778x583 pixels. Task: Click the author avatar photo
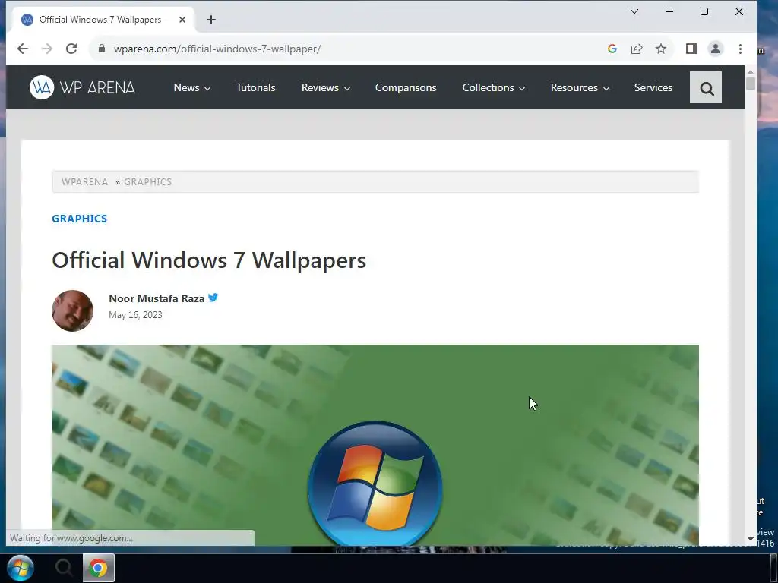click(x=72, y=310)
